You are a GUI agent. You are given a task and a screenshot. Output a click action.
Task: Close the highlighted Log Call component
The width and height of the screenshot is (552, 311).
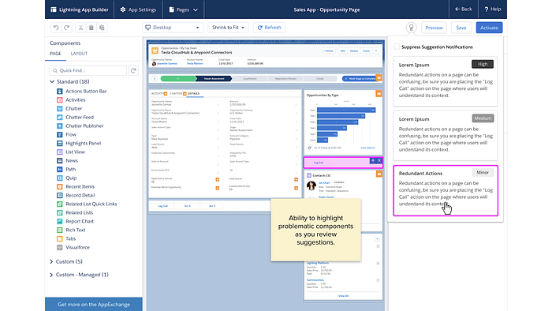pyautogui.click(x=379, y=160)
